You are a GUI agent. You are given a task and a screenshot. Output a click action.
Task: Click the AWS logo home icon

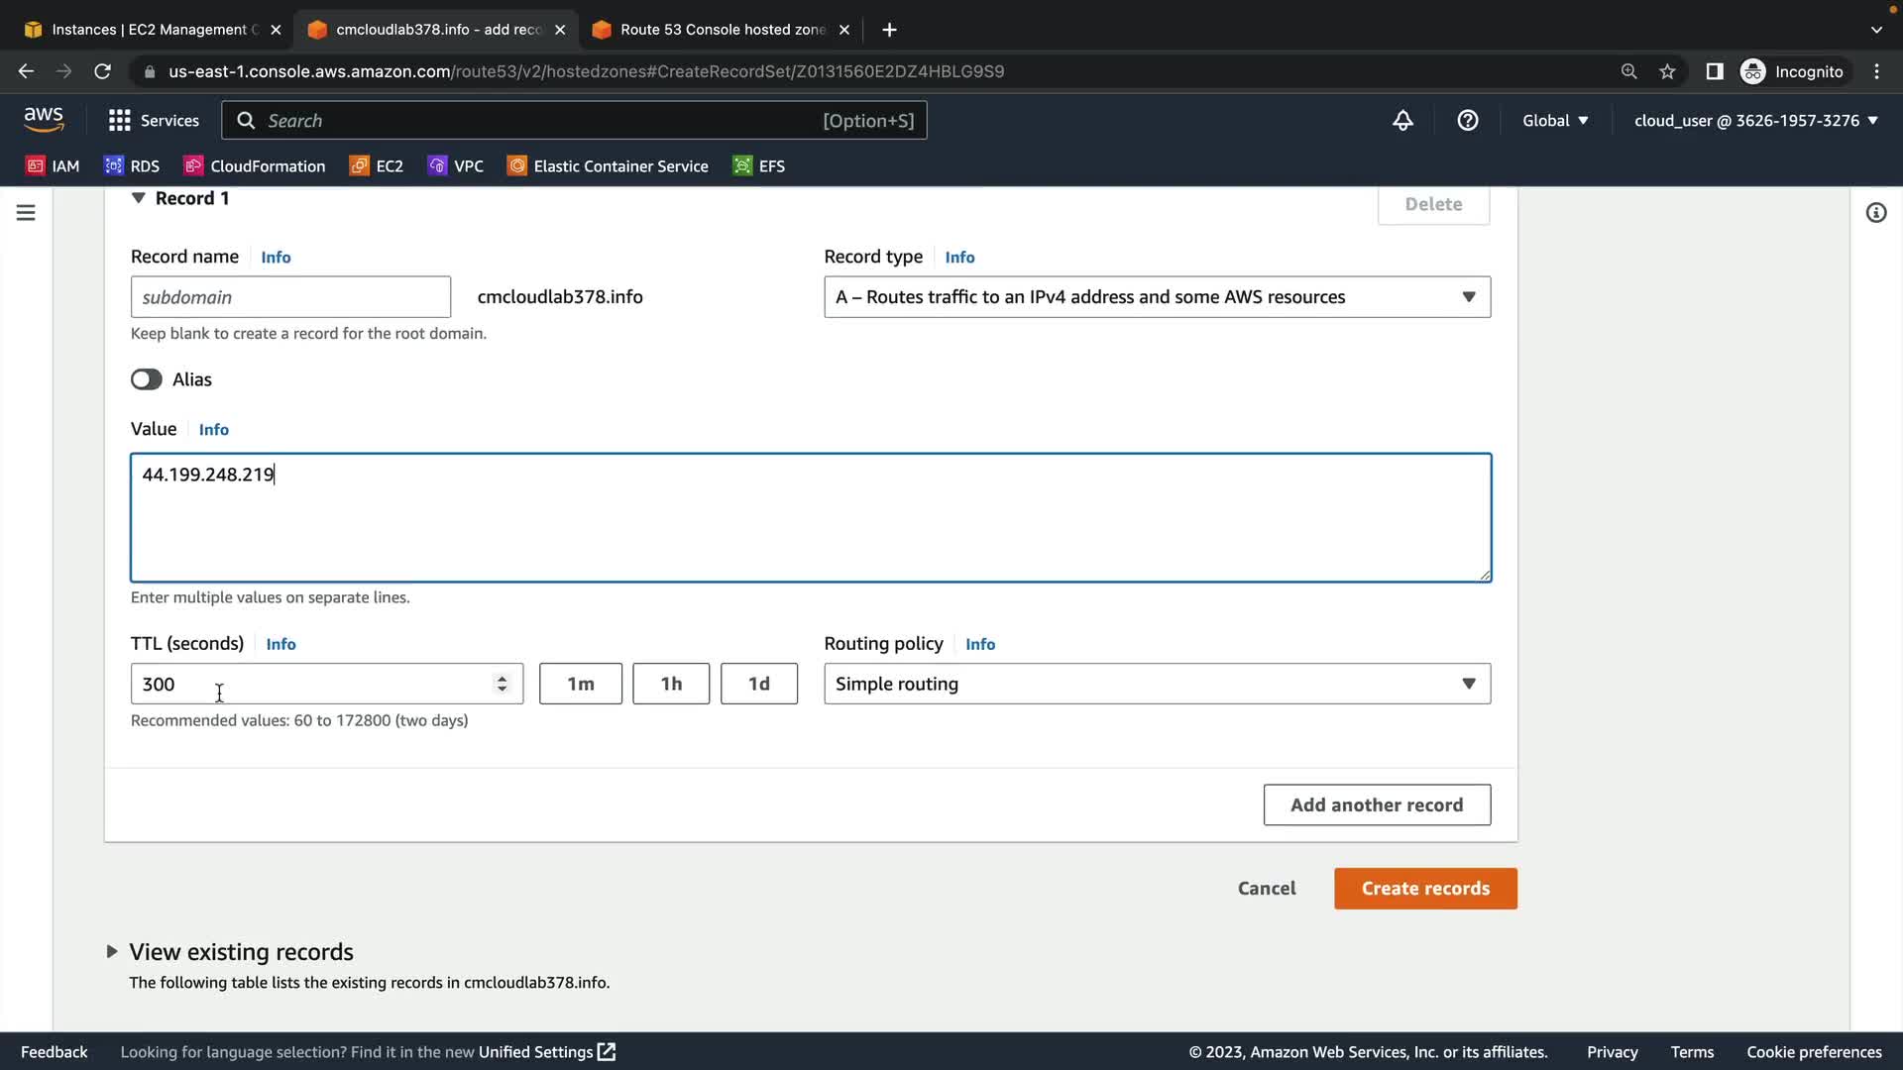click(x=44, y=120)
